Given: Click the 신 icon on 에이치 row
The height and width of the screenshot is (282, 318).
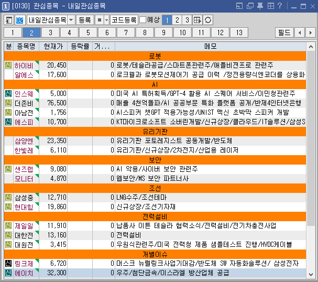Looking at the screenshot, I should pos(8,273).
